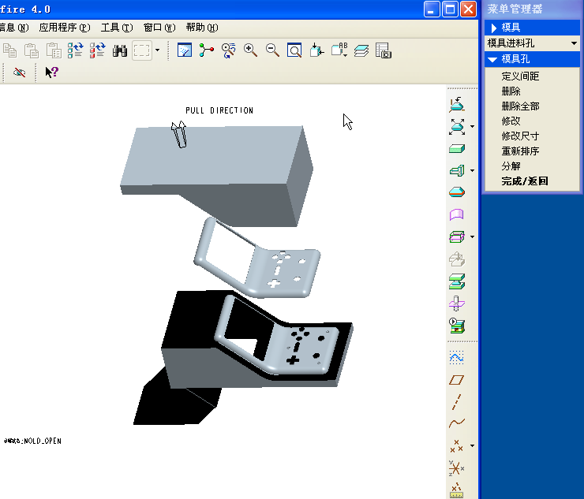This screenshot has height=499, width=584.
Task: Click the zoom in magnifier icon
Action: point(251,50)
